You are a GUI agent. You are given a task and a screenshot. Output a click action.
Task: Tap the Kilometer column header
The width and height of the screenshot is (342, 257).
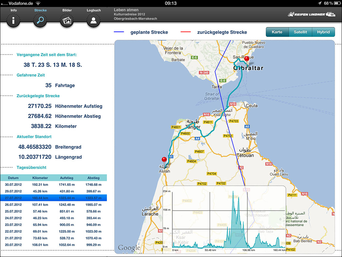click(40, 178)
